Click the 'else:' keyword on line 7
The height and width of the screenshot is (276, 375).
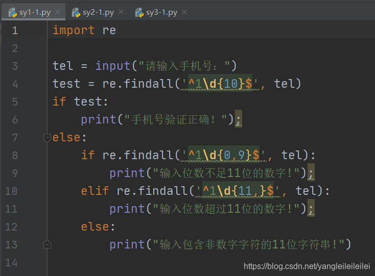pyautogui.click(x=69, y=138)
